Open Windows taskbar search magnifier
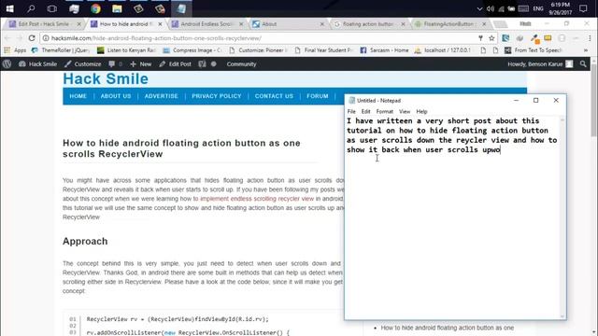The image size is (598, 336). pyautogui.click(x=31, y=8)
